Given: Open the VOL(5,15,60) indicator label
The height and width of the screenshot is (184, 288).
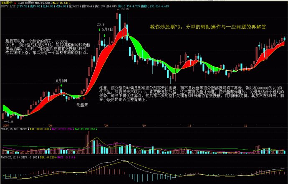Looking at the screenshot, I should [10, 129].
